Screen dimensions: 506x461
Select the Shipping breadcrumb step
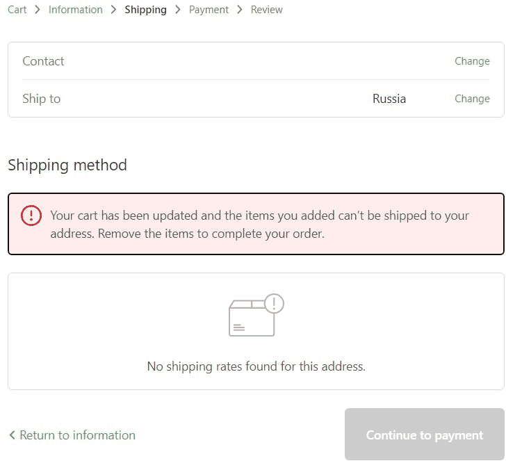[x=145, y=10]
